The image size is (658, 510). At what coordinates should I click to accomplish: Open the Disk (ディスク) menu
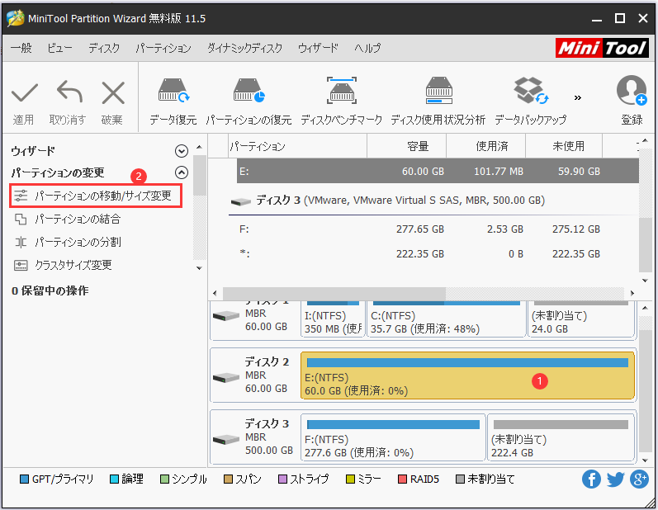pyautogui.click(x=104, y=48)
